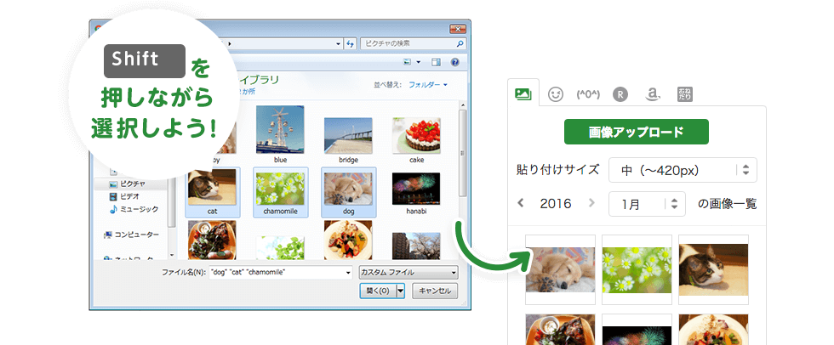834x345 pixels.
Task: Open the 1月 month dropdown
Action: tap(647, 204)
